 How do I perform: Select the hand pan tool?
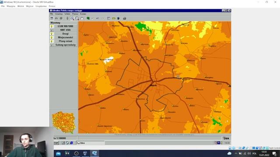82,18
